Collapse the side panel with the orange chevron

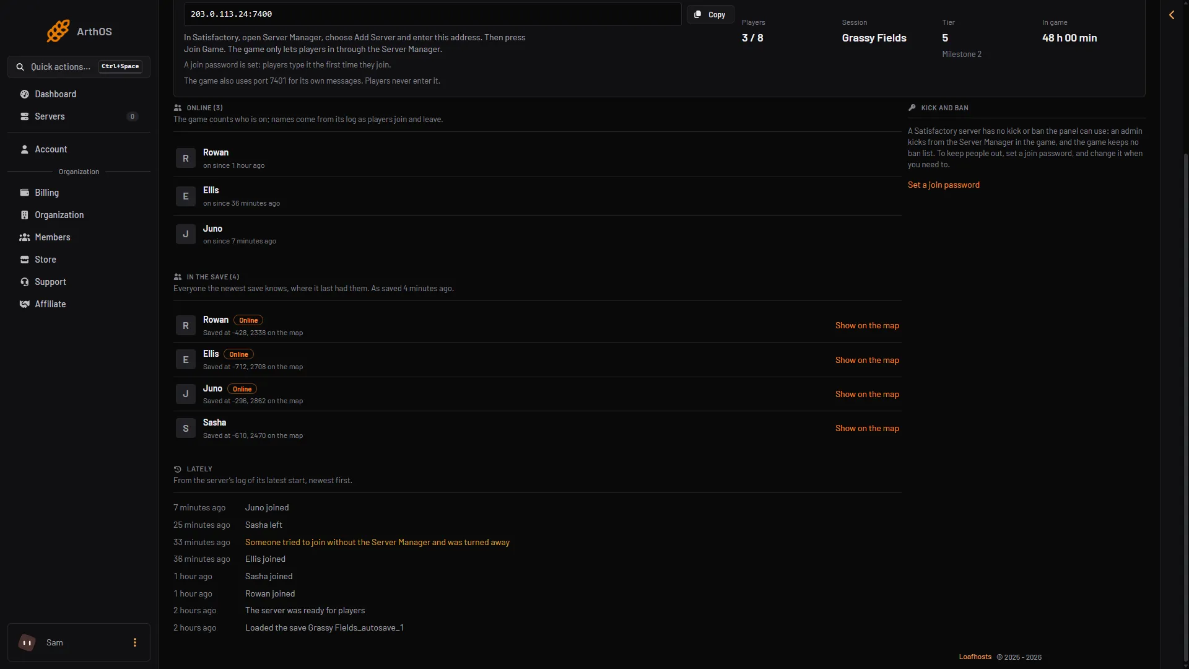coord(1172,15)
